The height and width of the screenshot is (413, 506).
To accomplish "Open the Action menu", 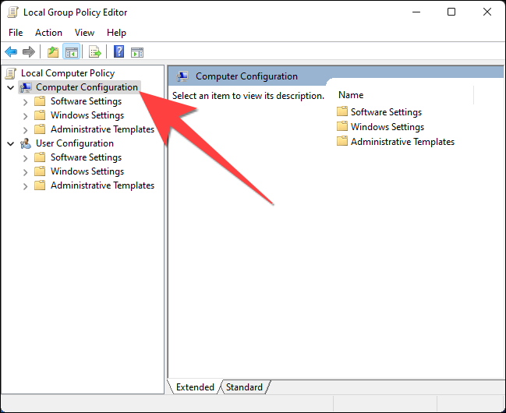I will tap(48, 33).
